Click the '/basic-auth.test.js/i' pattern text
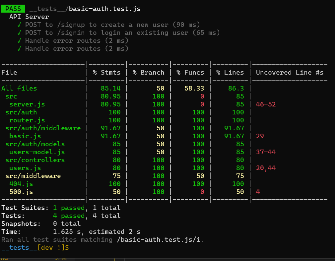 (x=158, y=240)
